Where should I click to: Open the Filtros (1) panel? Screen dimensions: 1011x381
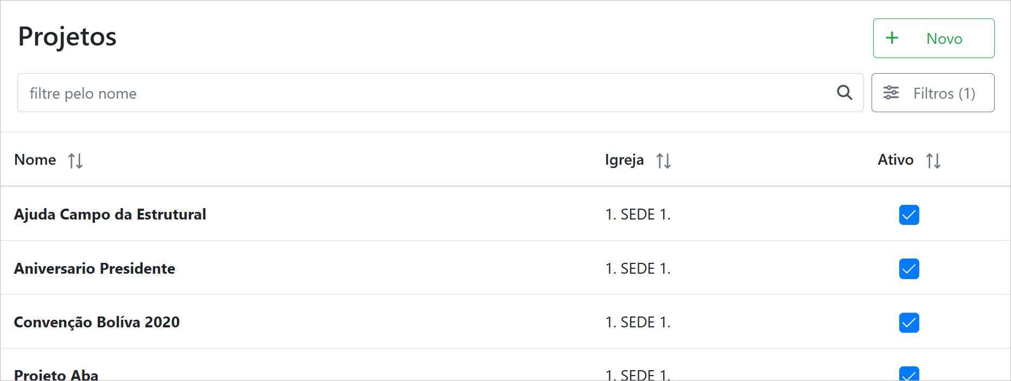(x=932, y=93)
